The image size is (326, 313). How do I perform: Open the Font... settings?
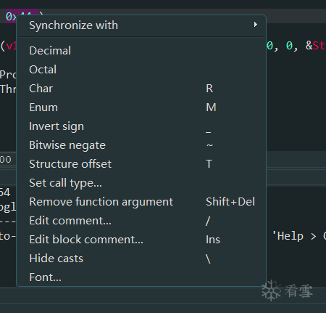pyautogui.click(x=141, y=277)
